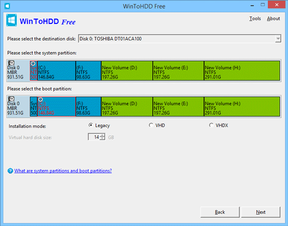Open the About menu
Screen dimensions: 288x226
273,19
